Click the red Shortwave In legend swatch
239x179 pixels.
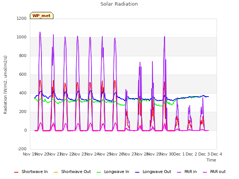tap(16, 172)
